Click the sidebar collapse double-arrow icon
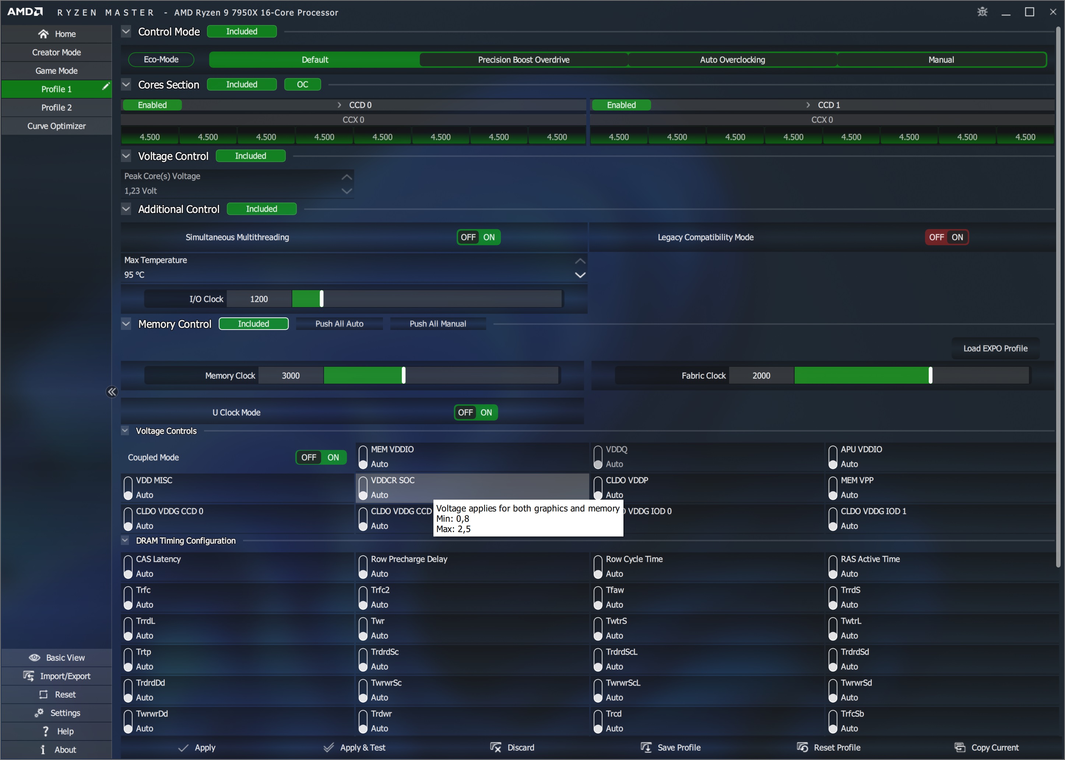Screen dimensions: 1065x760 click(111, 392)
